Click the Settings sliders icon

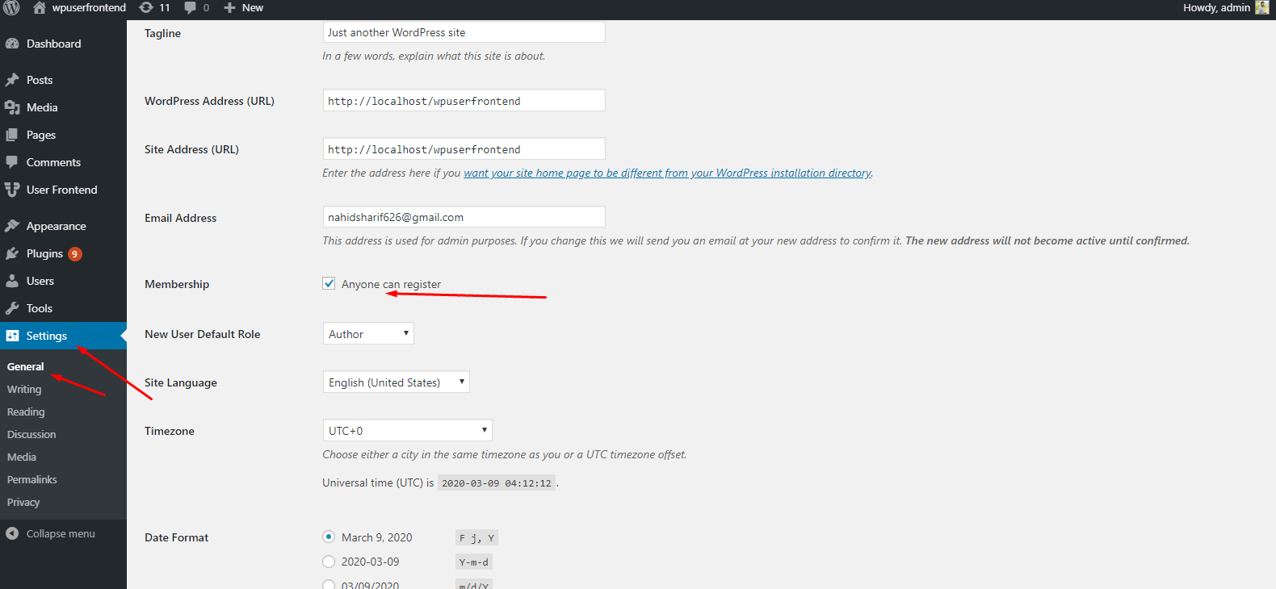[x=12, y=336]
